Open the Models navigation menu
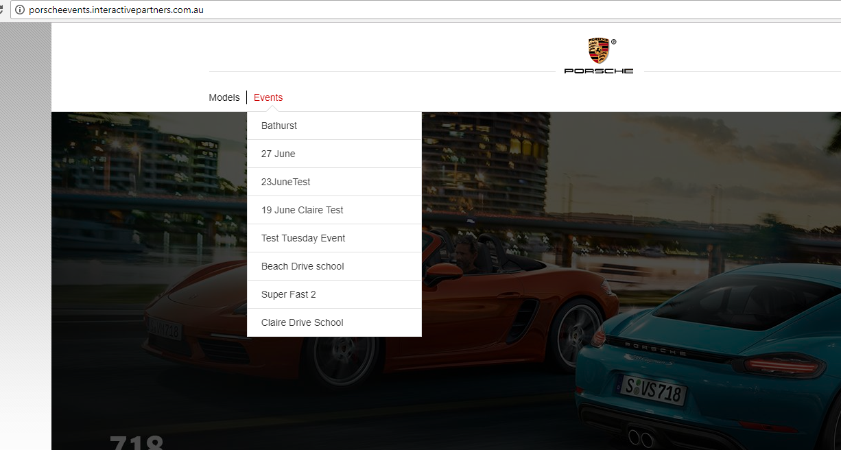This screenshot has width=841, height=450. click(x=224, y=97)
